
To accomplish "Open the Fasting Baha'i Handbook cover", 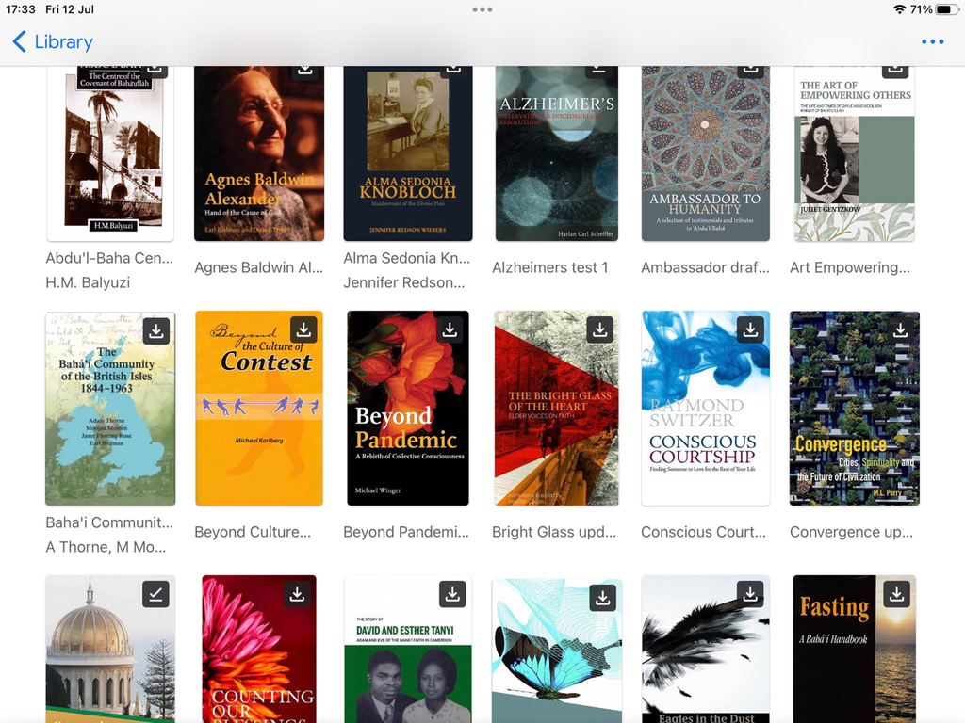I will click(x=854, y=649).
